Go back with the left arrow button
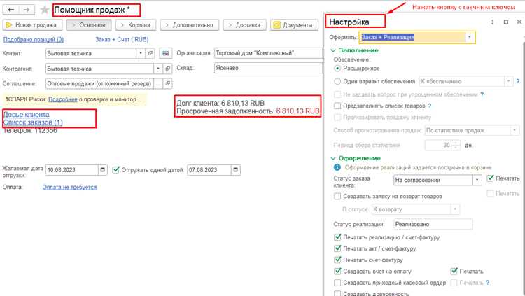The width and height of the screenshot is (525, 296). coord(10,10)
